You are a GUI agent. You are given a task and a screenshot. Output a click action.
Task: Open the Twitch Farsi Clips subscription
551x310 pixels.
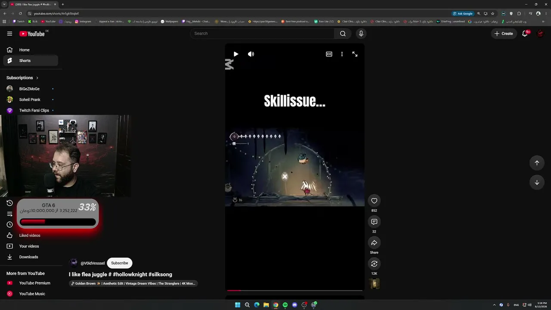click(x=31, y=110)
